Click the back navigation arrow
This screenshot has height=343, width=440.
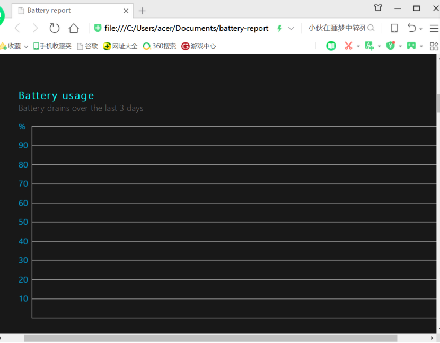[17, 28]
